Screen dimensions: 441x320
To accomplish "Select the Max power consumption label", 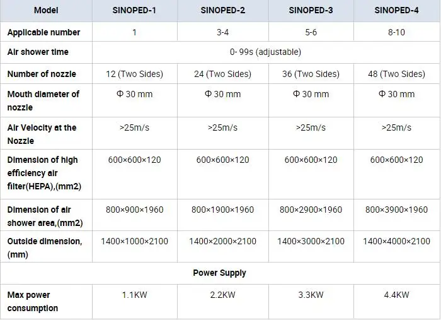I will coord(33,301).
